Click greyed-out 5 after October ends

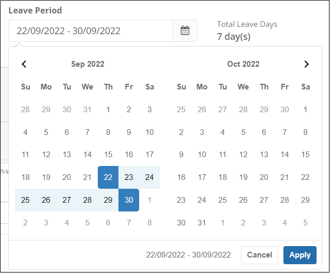click(305, 223)
